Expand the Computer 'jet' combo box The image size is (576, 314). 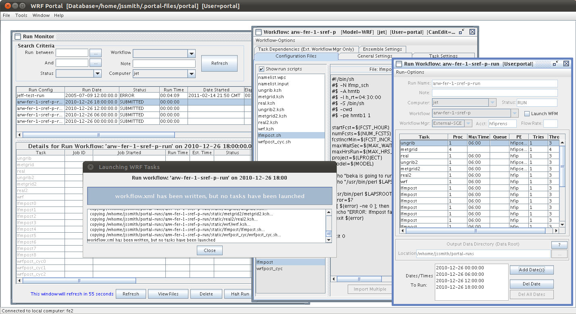(191, 74)
